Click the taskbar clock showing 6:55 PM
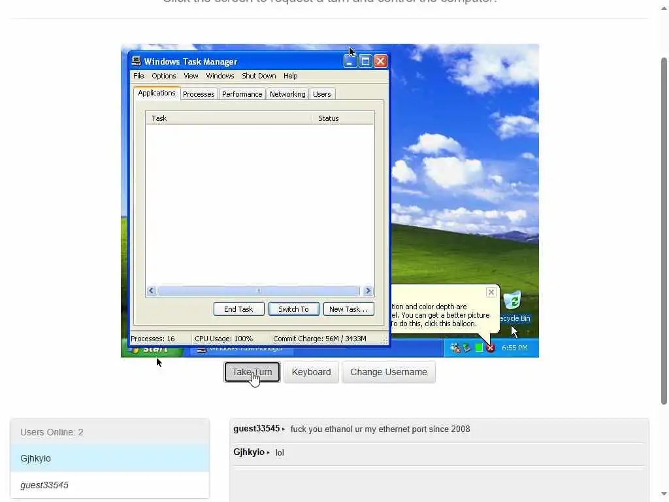This screenshot has width=669, height=502. click(x=515, y=348)
